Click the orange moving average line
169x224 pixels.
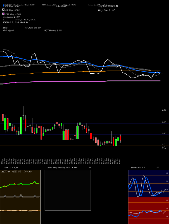(x=80, y=72)
